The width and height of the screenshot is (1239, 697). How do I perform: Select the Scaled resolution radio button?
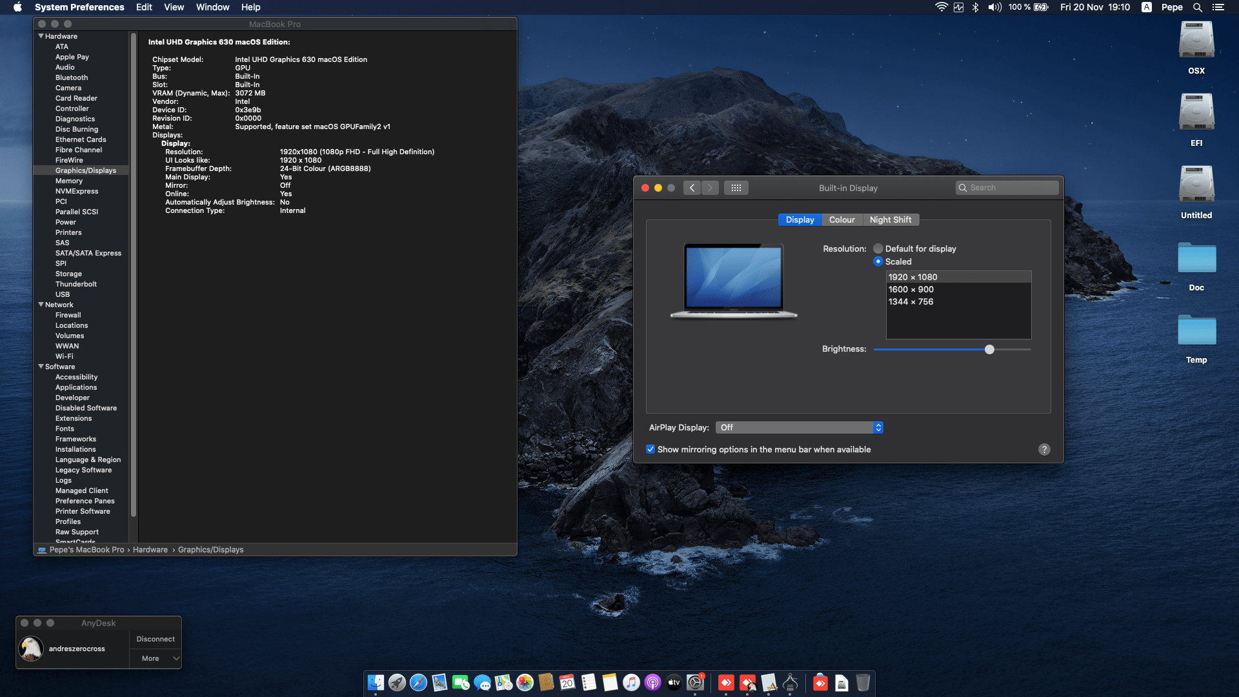point(878,261)
